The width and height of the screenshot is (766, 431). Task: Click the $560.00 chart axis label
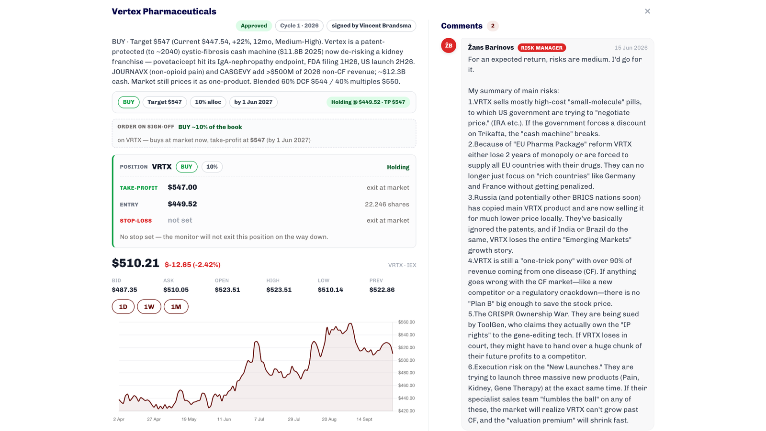point(406,323)
